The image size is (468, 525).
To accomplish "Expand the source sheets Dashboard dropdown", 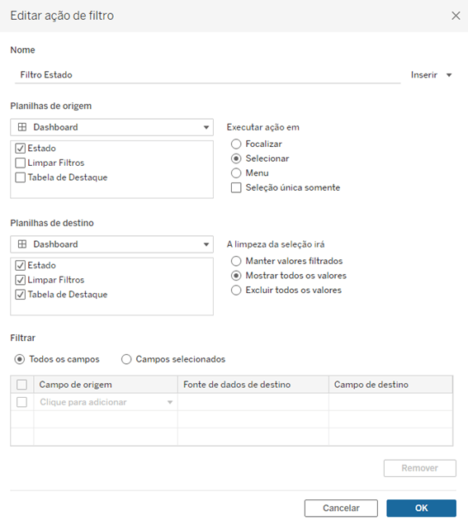I will (111, 127).
